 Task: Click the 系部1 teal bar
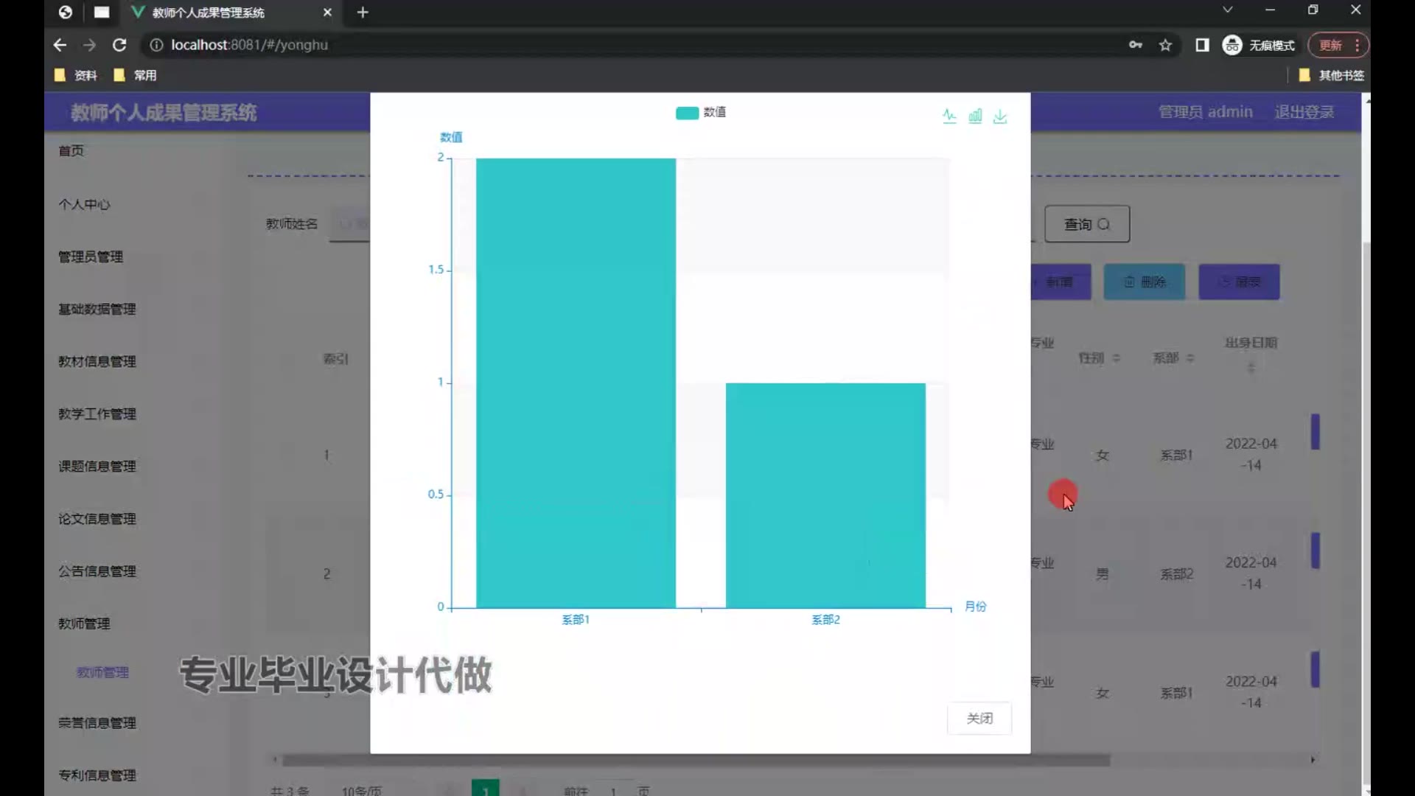tap(576, 383)
